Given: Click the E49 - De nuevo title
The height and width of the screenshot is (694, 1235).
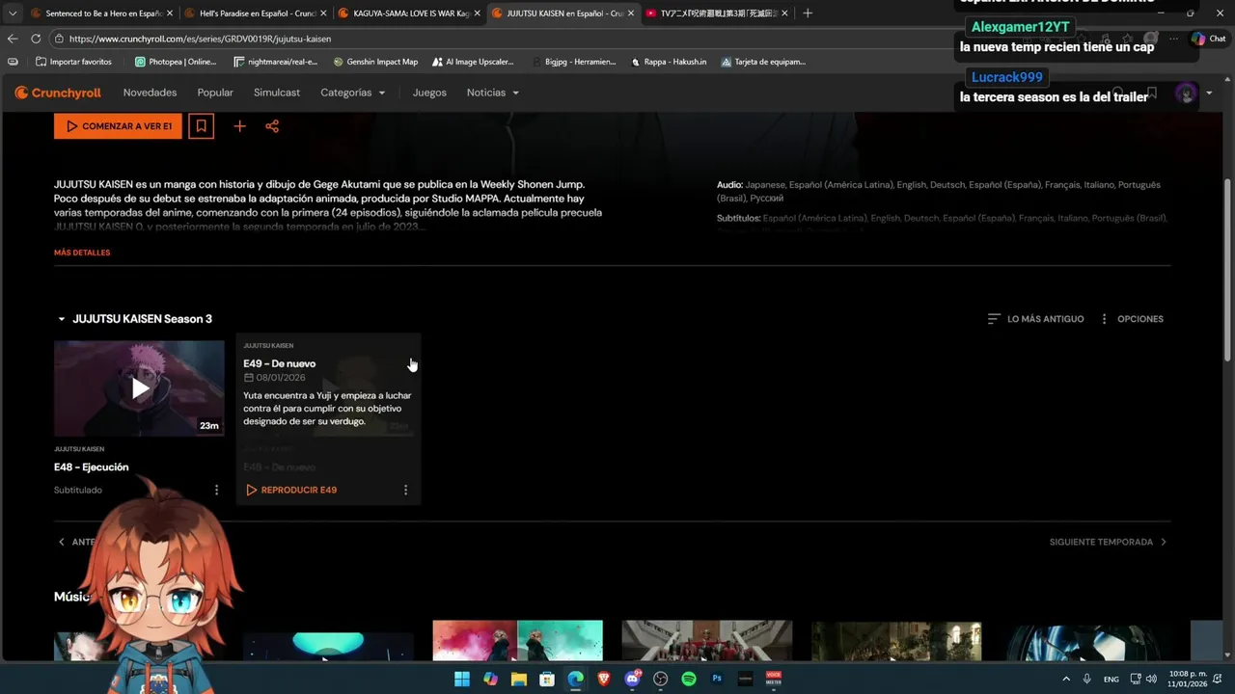Looking at the screenshot, I should [280, 363].
